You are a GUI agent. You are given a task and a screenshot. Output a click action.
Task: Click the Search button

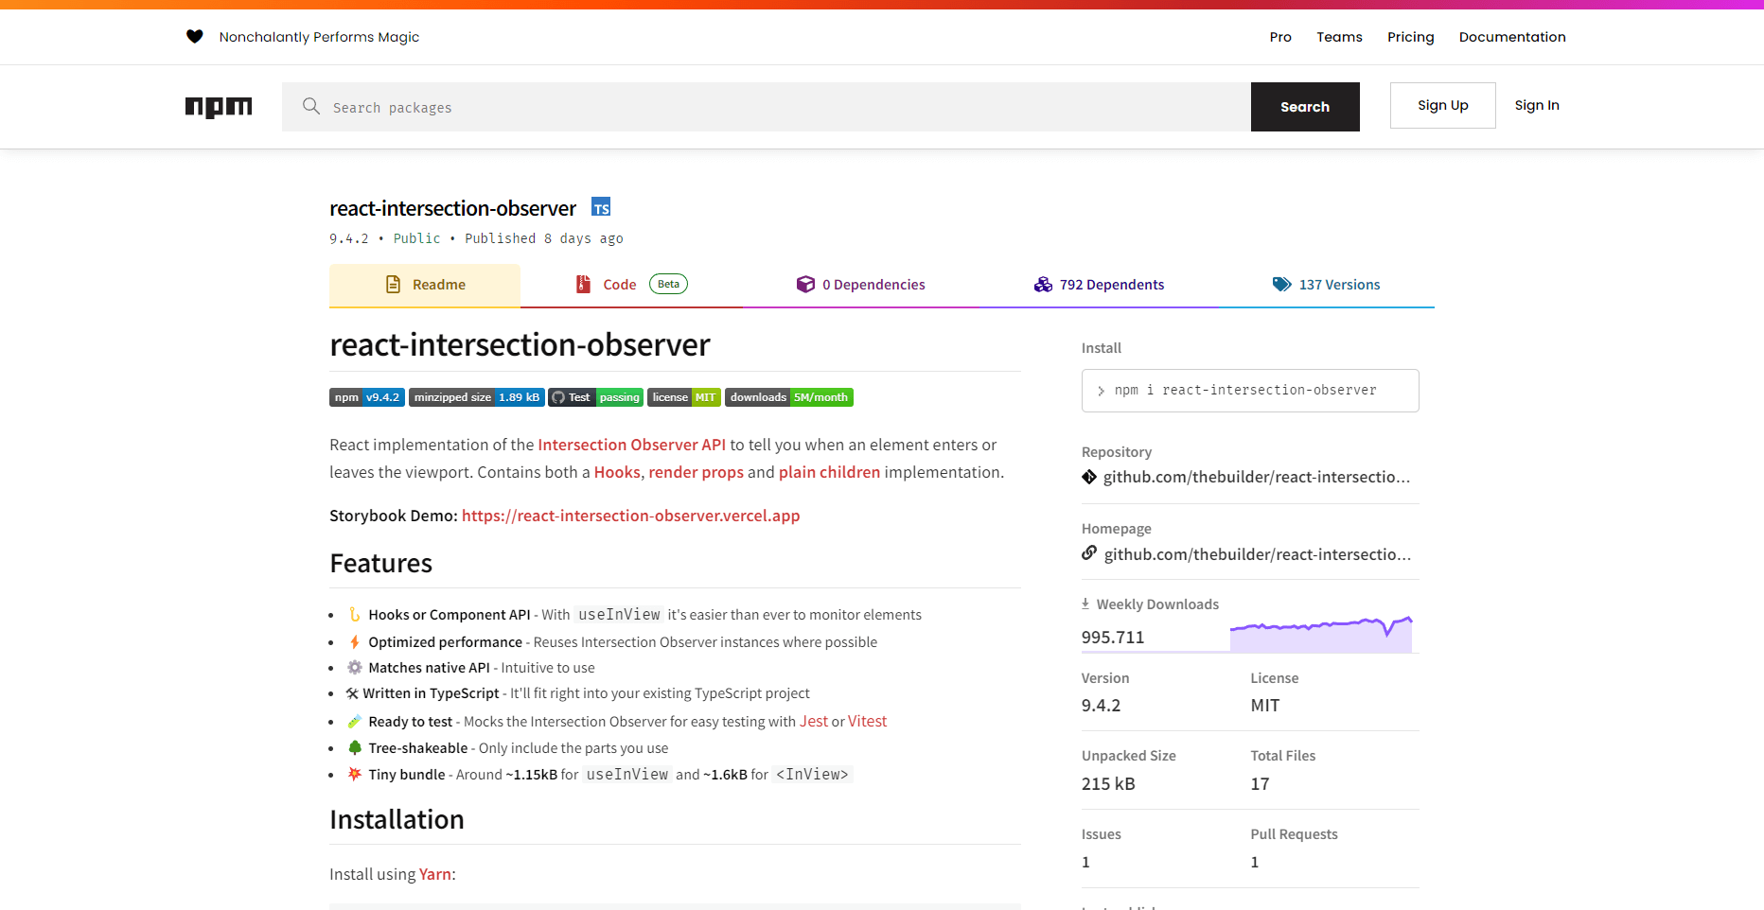tap(1305, 107)
